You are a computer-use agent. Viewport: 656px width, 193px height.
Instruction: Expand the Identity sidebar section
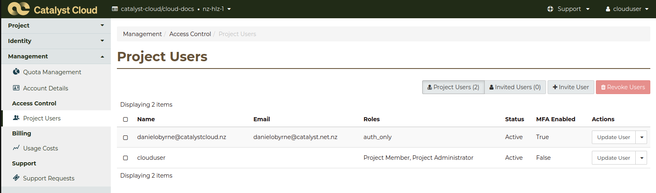[56, 41]
